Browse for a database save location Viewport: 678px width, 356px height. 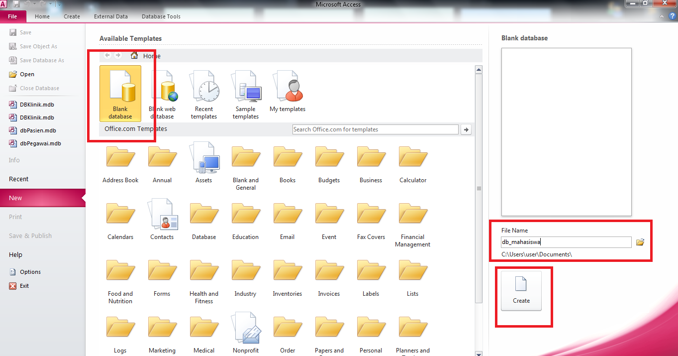pyautogui.click(x=640, y=242)
